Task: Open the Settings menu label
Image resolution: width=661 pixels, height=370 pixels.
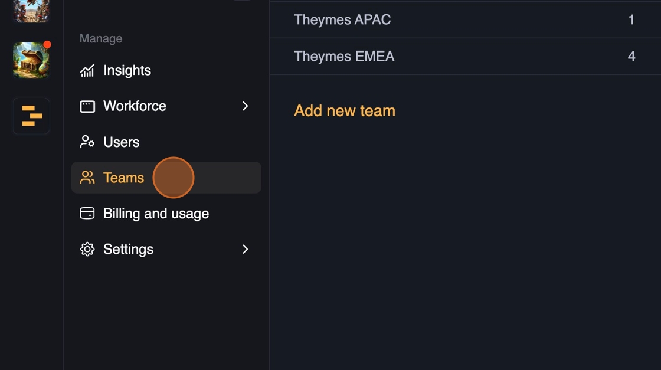Action: coord(128,249)
